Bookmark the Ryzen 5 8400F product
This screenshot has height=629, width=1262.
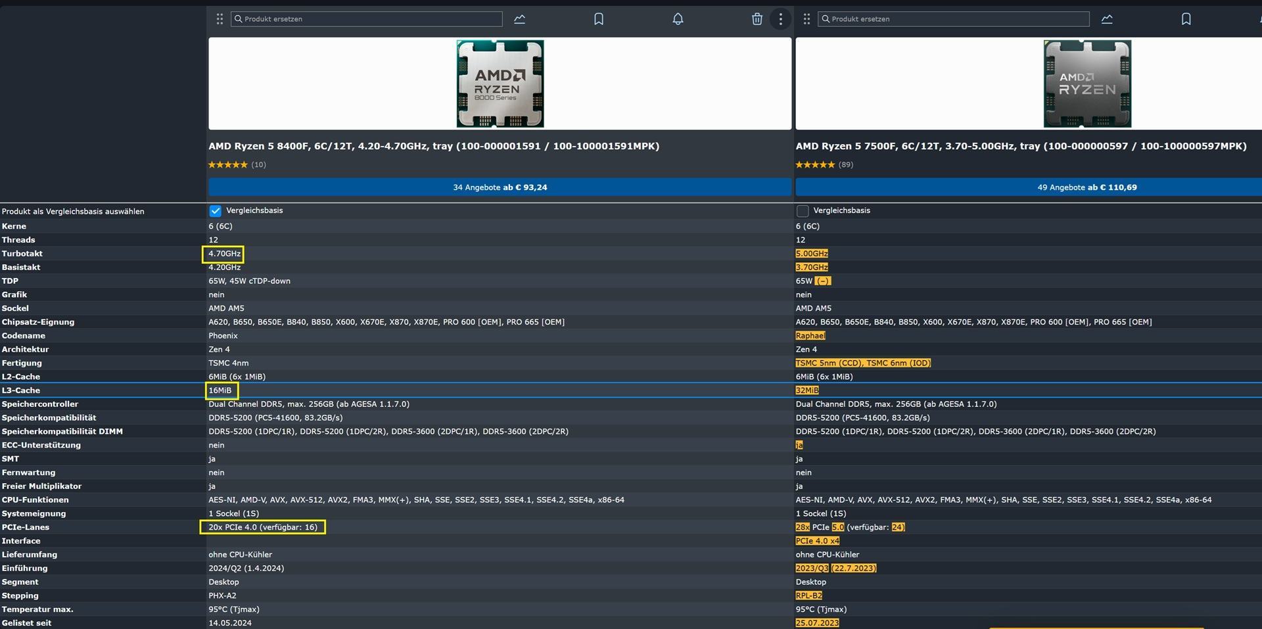tap(598, 19)
